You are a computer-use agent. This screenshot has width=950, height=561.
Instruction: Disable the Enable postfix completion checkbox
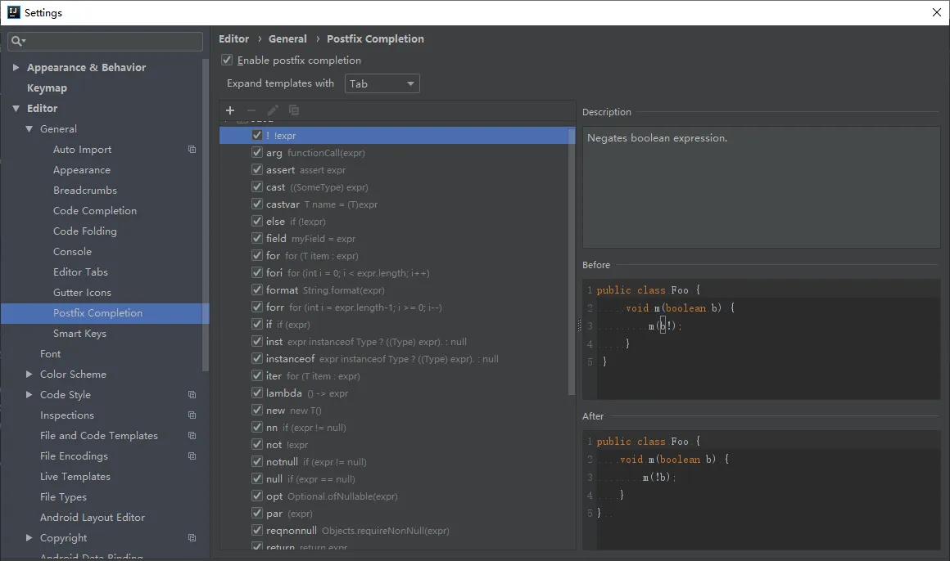coord(227,60)
